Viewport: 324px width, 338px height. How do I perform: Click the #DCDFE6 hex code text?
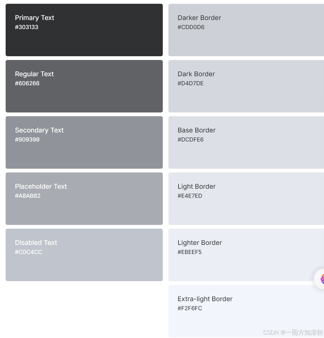tap(191, 140)
